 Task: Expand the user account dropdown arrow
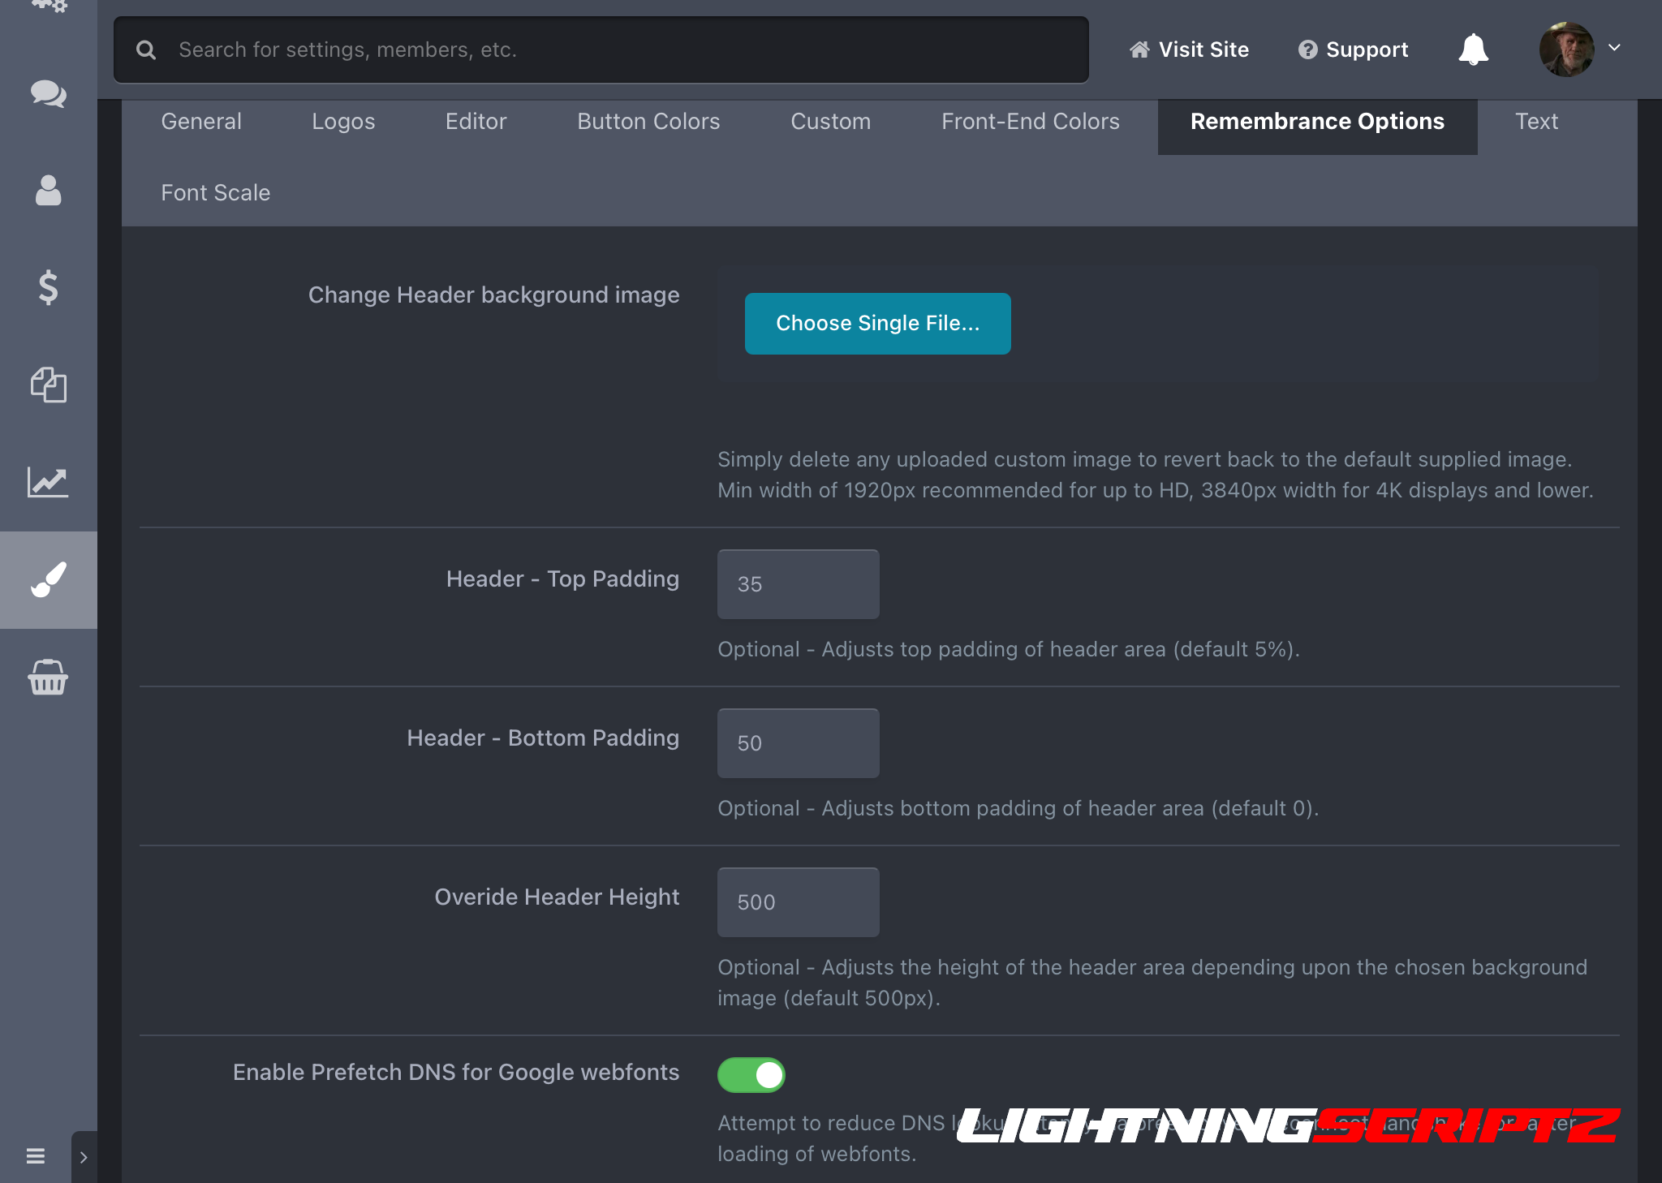click(x=1614, y=48)
